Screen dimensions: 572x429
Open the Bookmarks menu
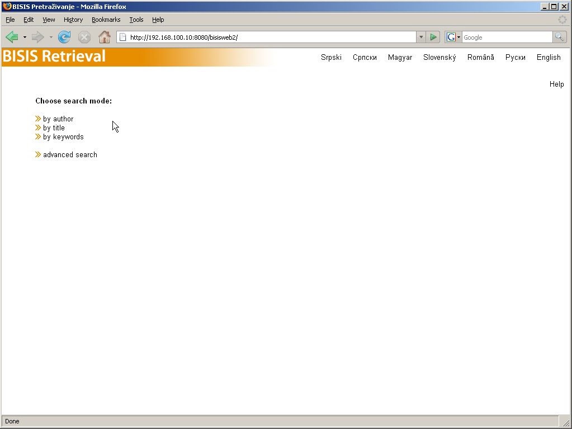[x=106, y=20]
